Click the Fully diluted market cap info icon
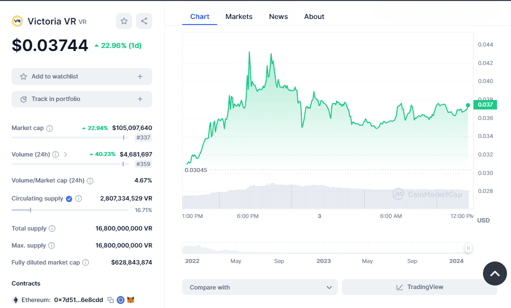 click(86, 262)
